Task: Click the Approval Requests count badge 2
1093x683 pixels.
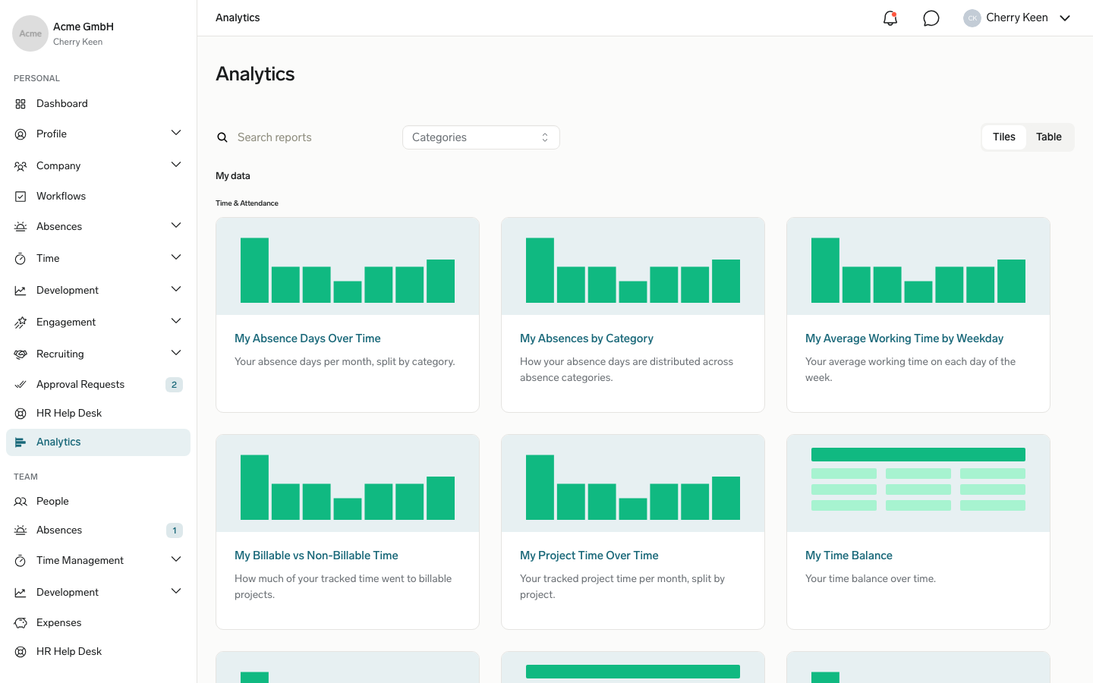Action: point(174,385)
